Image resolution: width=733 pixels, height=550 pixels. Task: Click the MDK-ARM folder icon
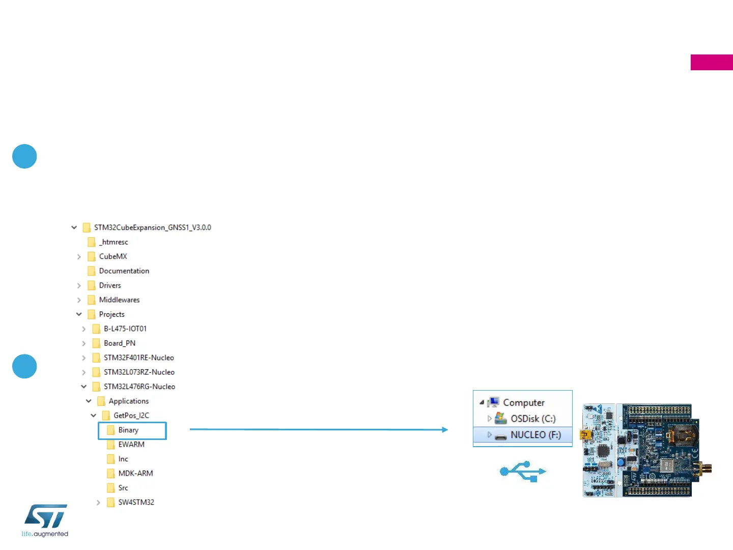coord(111,474)
